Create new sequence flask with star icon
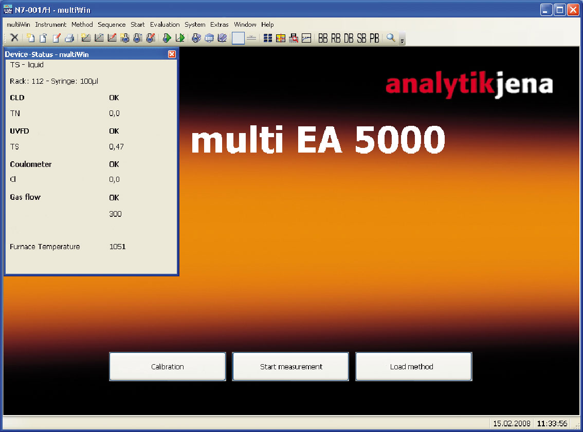Viewport: 583px width, 432px height. (125, 37)
